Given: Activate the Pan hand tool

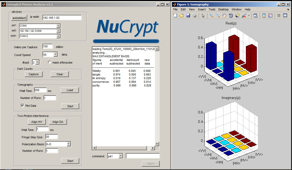Looking at the screenshot, I should point(224,16).
